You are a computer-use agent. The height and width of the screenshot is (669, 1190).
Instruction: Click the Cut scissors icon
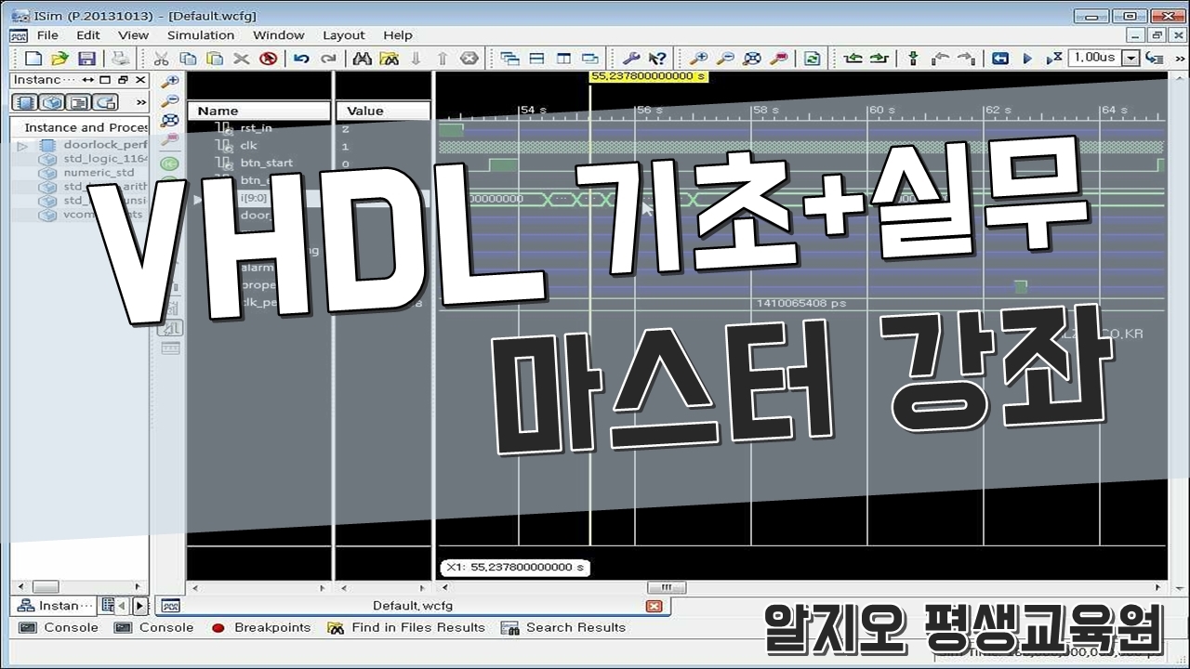pos(161,58)
